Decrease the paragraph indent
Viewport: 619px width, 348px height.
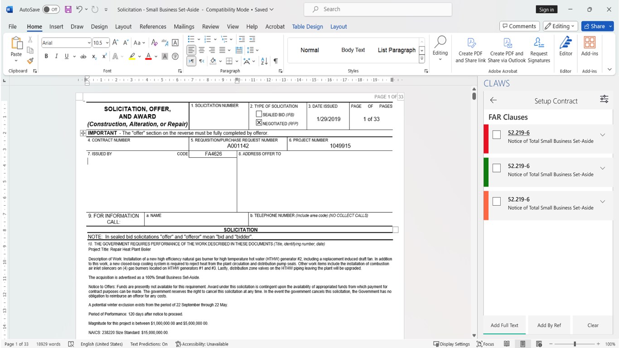point(242,39)
